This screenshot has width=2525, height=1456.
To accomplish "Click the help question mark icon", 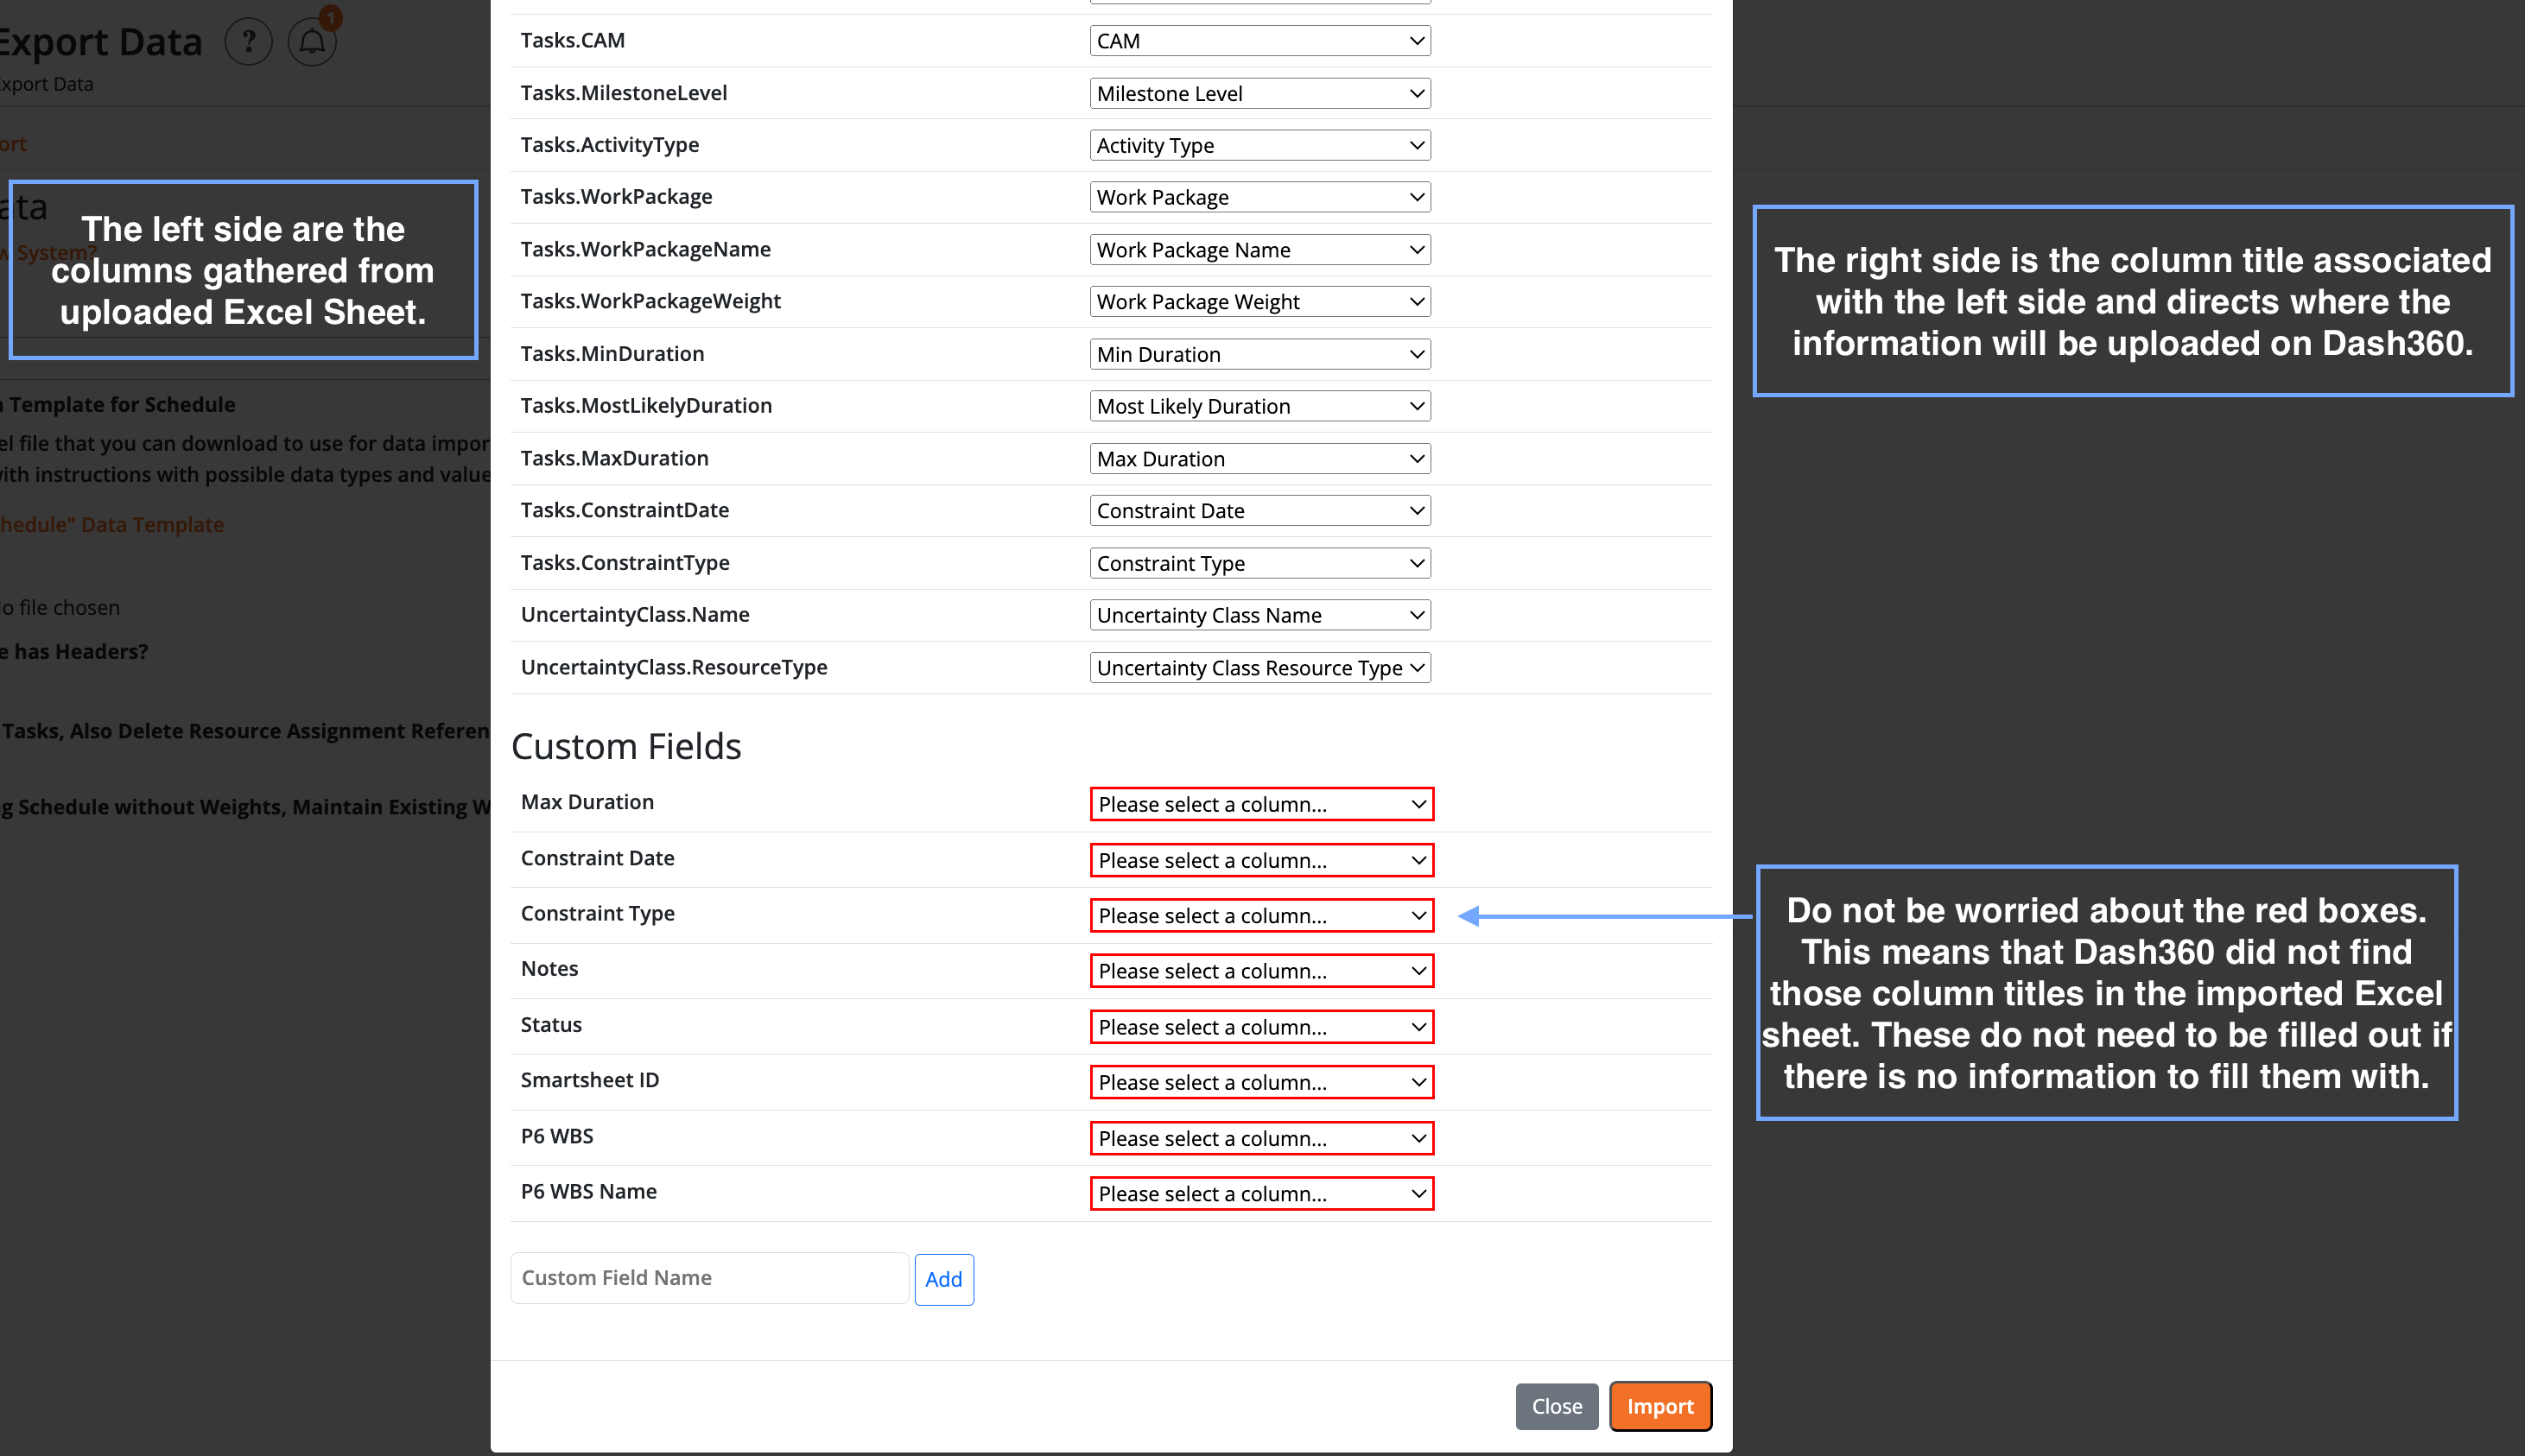I will [248, 42].
